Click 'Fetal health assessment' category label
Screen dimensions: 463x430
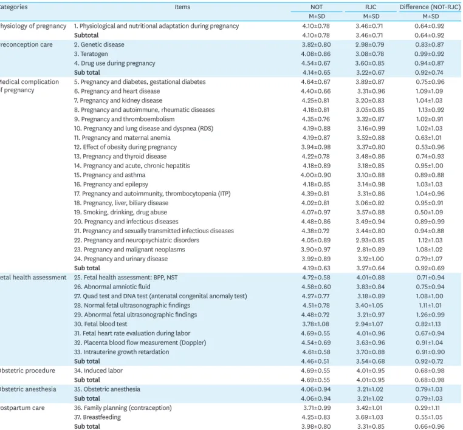click(x=33, y=278)
